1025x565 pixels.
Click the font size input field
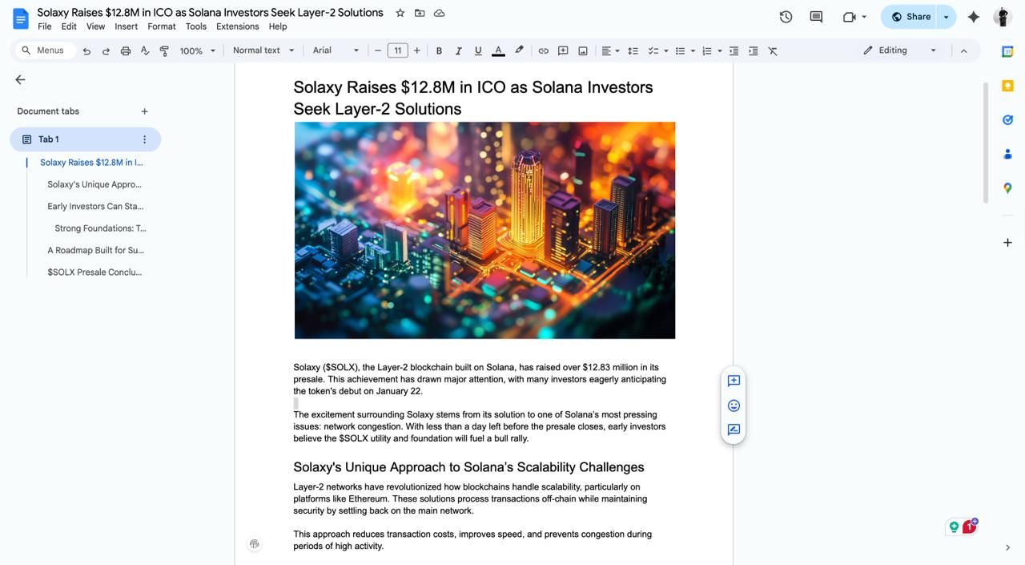(397, 50)
